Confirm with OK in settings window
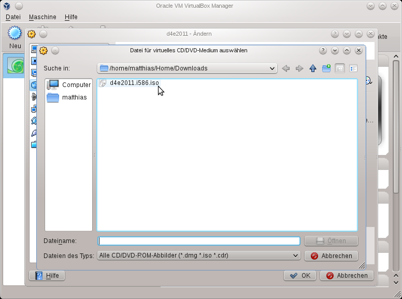The width and height of the screenshot is (402, 299). (x=300, y=275)
